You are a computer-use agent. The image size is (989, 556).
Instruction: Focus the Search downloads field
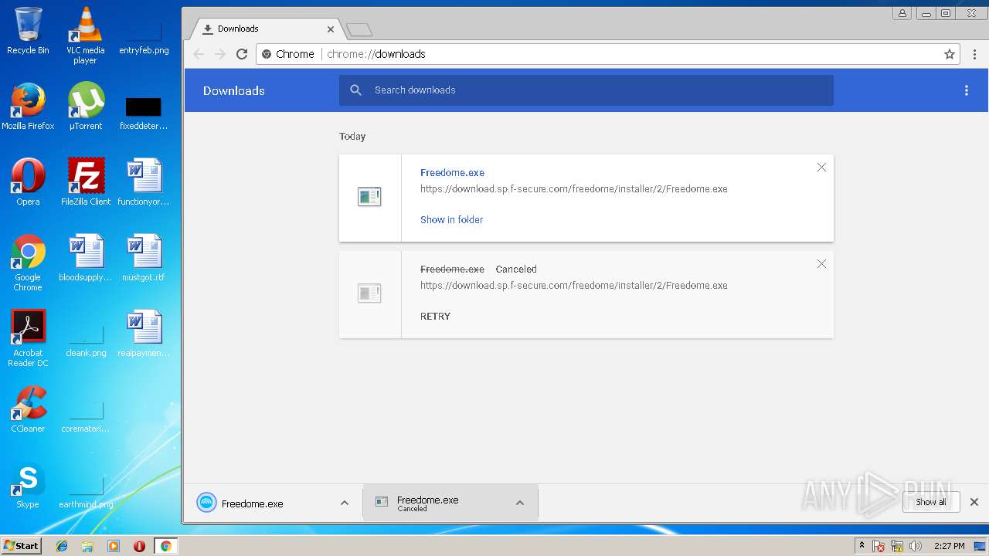pyautogui.click(x=586, y=90)
